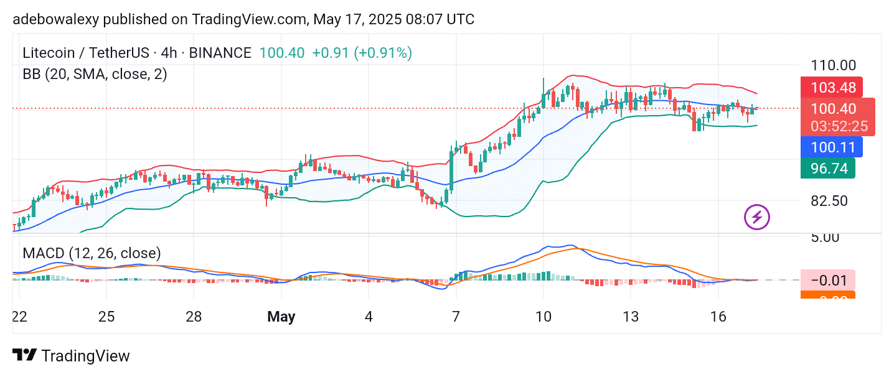
Task: Click the -0.01 MACD histogram value tag
Action: (x=827, y=280)
